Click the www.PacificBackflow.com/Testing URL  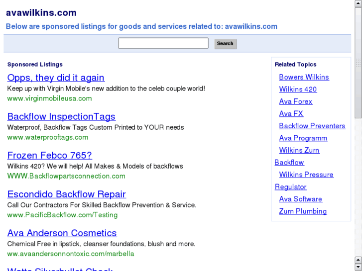(62, 215)
